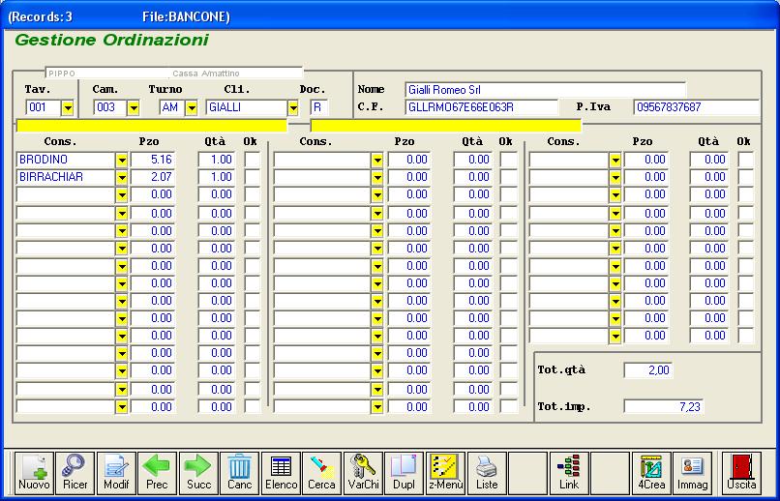This screenshot has width=780, height=501.
Task: Click the Uscita red exit door icon
Action: click(x=741, y=473)
